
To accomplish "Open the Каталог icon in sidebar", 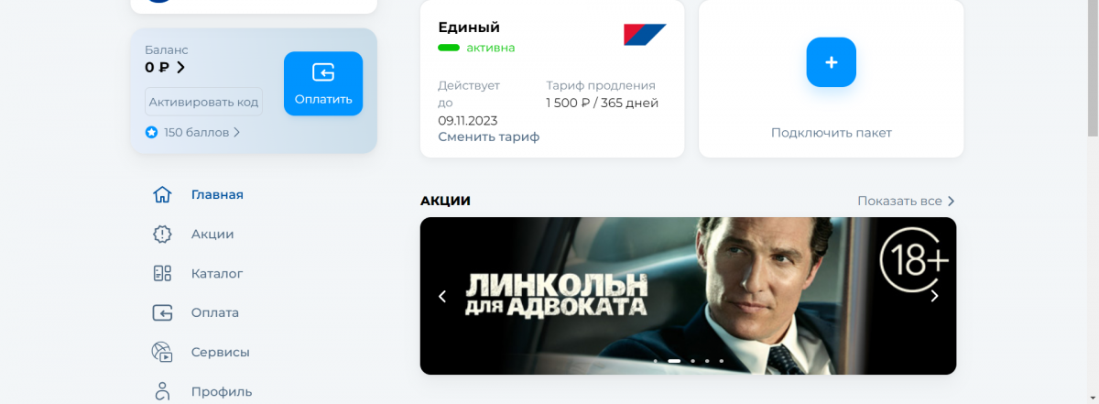I will click(x=162, y=273).
